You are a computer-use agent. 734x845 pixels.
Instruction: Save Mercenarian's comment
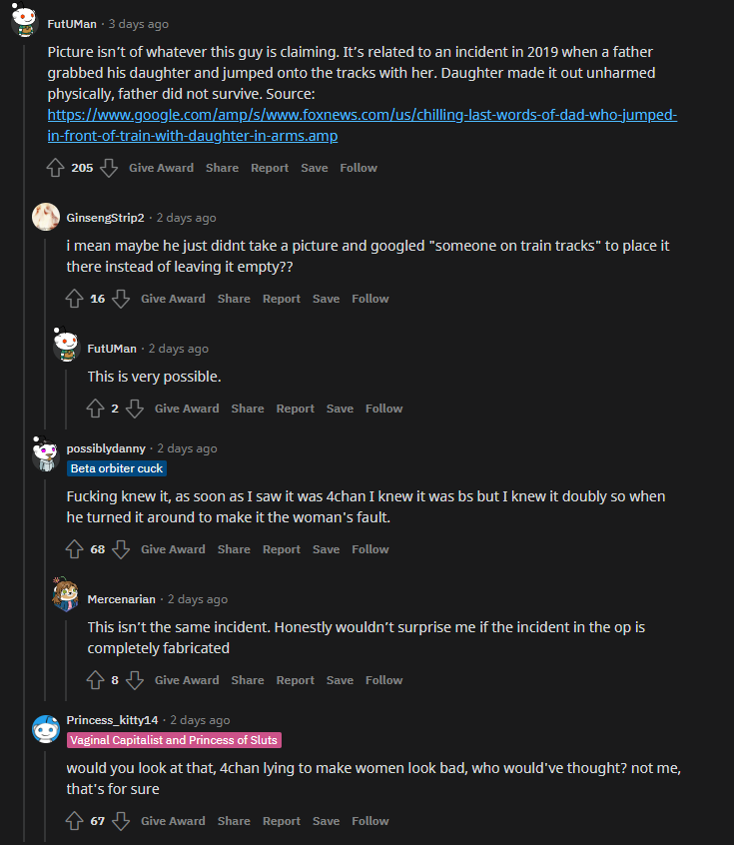[x=340, y=680]
